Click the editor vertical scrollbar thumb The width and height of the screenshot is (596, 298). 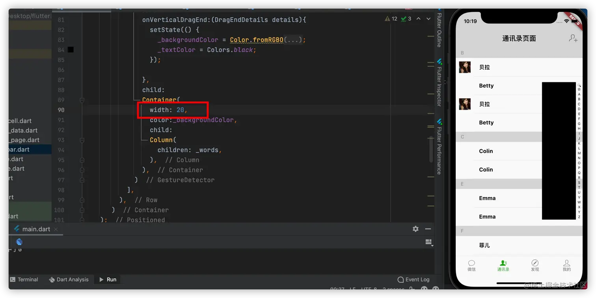(431, 150)
